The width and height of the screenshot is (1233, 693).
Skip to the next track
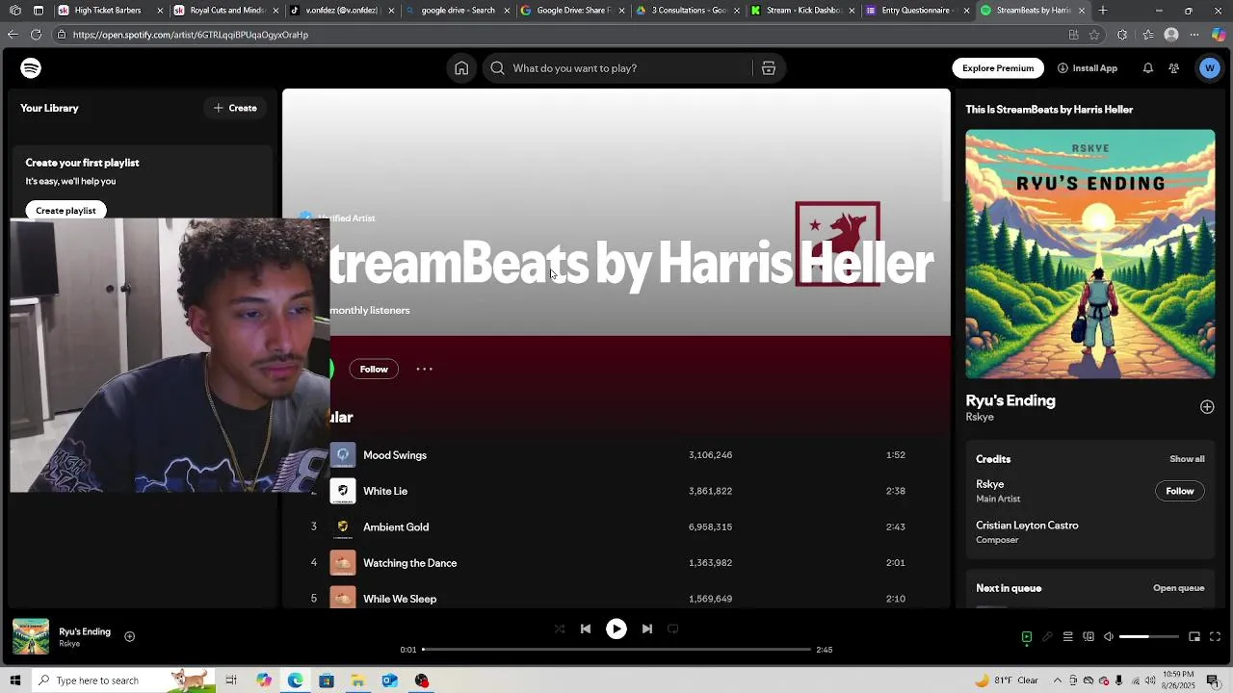(647, 629)
